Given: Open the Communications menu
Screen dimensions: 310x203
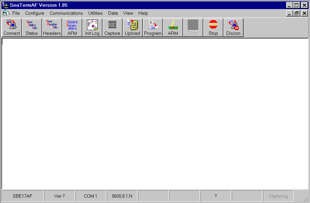Looking at the screenshot, I should point(66,13).
